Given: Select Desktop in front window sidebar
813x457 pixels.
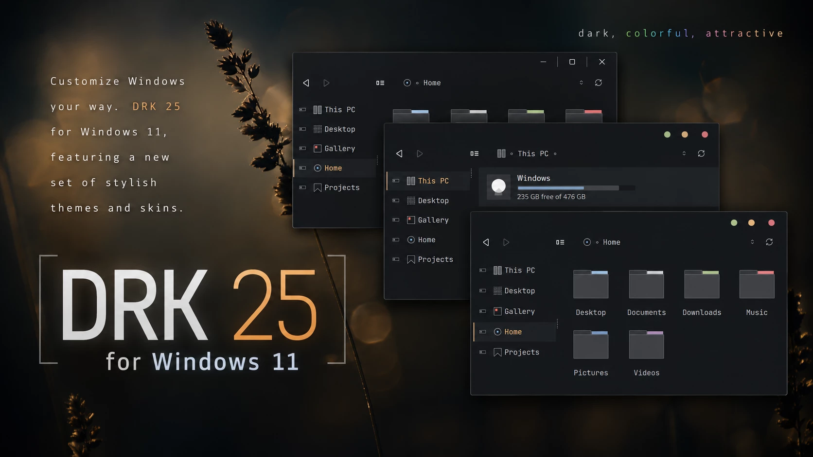Looking at the screenshot, I should point(514,290).
